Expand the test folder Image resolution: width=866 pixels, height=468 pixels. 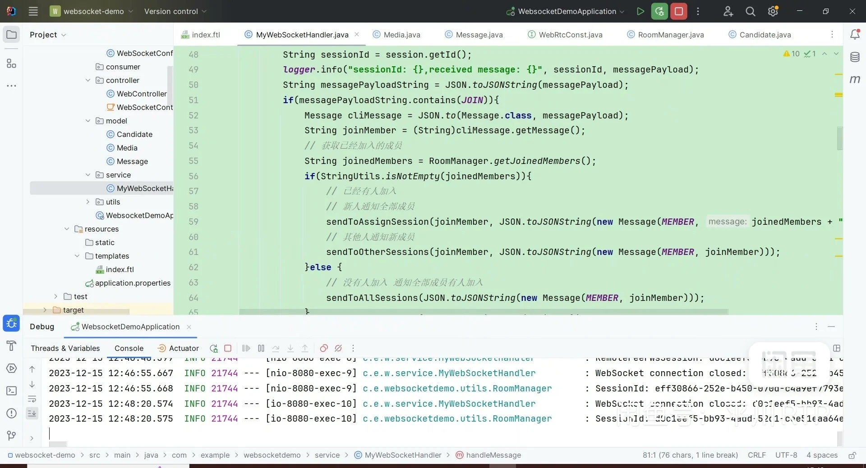(x=55, y=296)
